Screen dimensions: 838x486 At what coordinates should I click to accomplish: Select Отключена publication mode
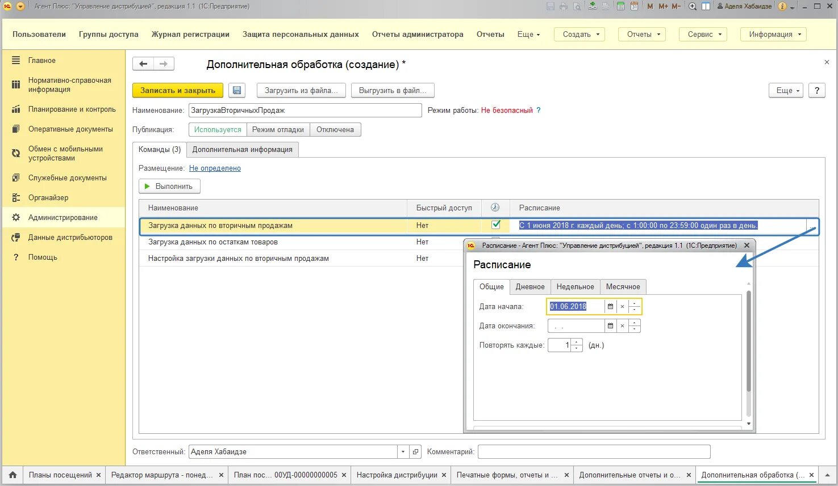(335, 129)
